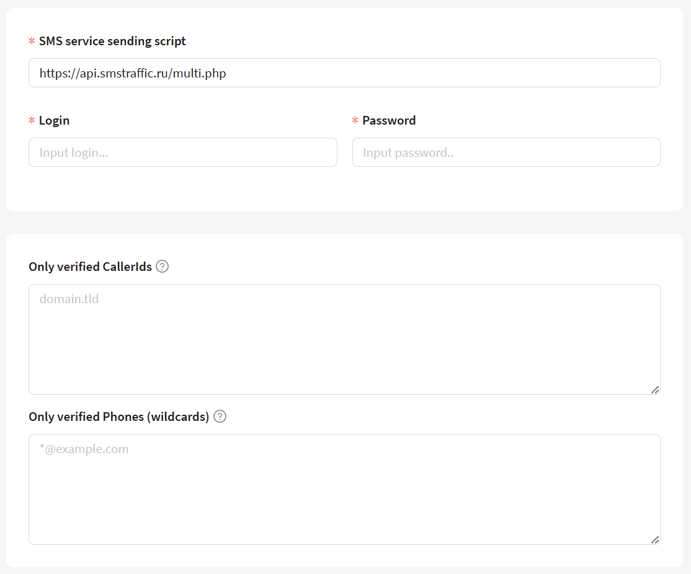This screenshot has height=574, width=691.
Task: Open the help tooltip for Only verified Phones
Action: pyautogui.click(x=220, y=417)
